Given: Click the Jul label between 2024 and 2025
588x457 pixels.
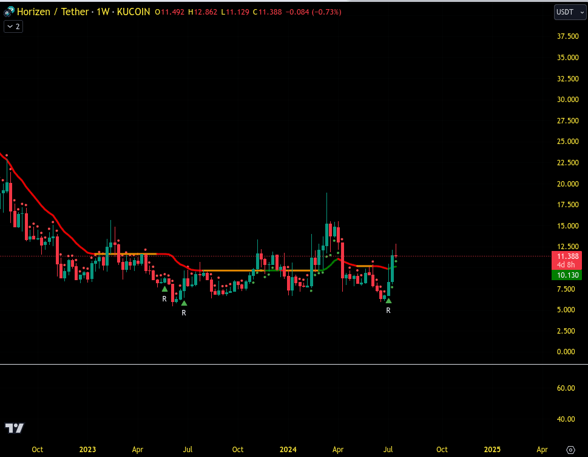Looking at the screenshot, I should (388, 450).
